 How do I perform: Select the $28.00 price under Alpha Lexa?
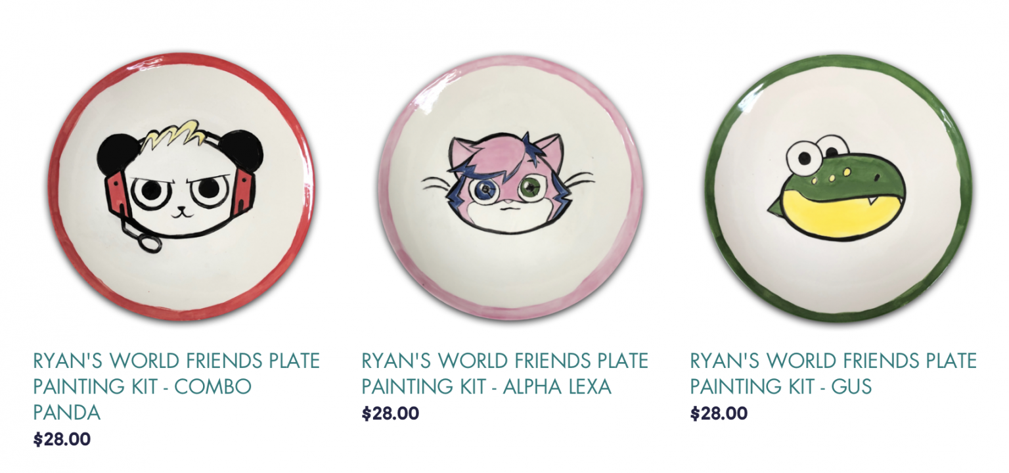click(390, 413)
